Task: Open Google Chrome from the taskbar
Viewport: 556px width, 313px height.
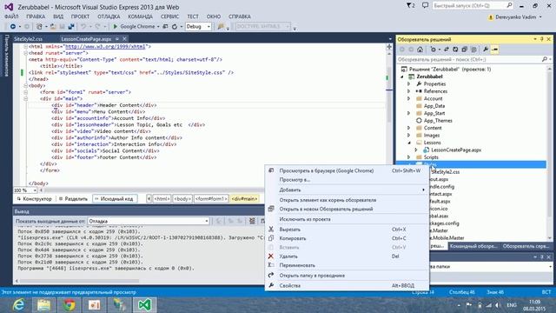Action: tap(69, 305)
